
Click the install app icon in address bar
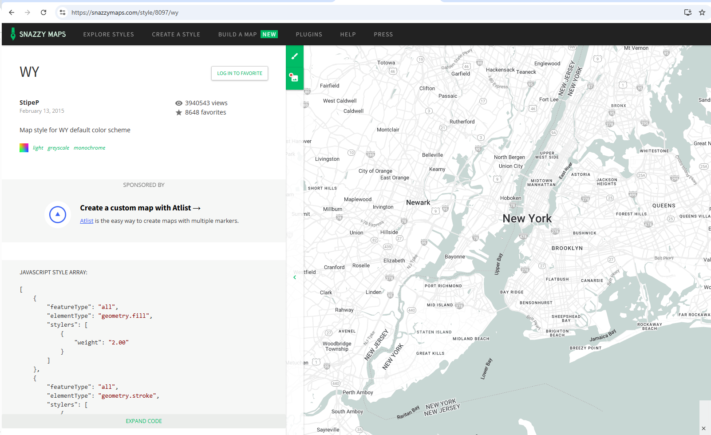(x=687, y=12)
